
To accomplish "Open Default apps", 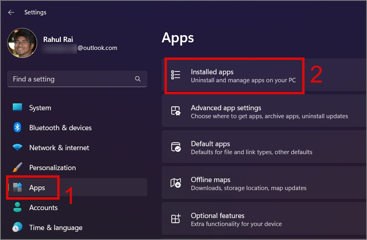I will 264,147.
